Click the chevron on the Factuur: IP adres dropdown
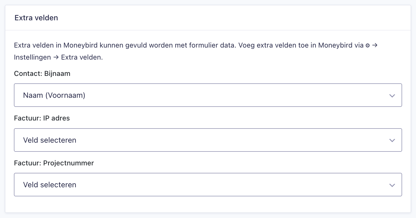Viewport: 416px width, 218px height. pyautogui.click(x=392, y=140)
